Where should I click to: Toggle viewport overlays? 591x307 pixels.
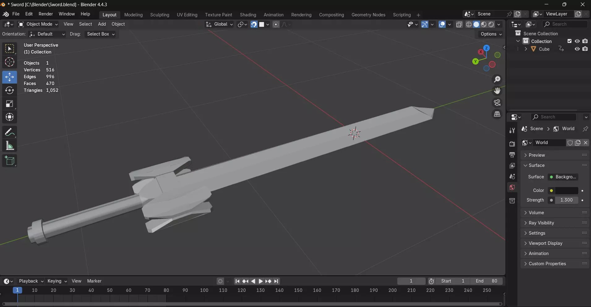coord(442,24)
